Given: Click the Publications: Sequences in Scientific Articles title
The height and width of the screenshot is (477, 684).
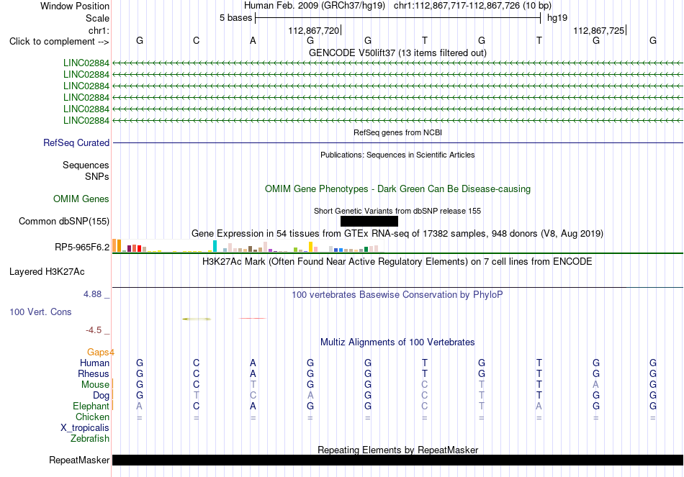Looking at the screenshot, I should tap(397, 155).
